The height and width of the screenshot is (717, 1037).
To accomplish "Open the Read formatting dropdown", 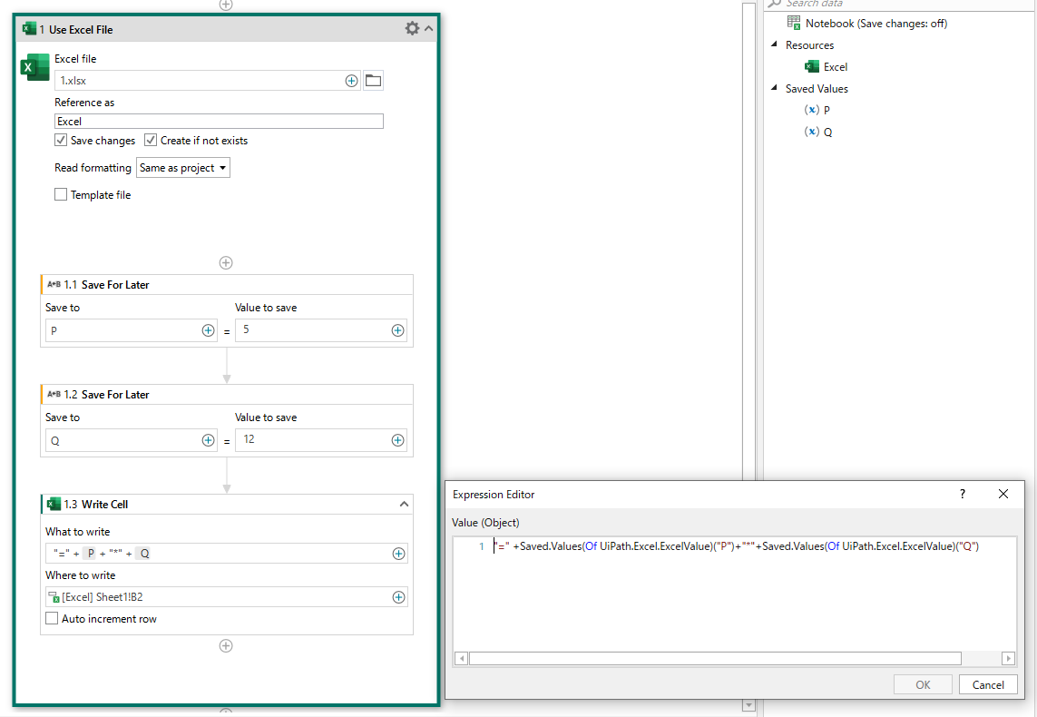I will 183,168.
